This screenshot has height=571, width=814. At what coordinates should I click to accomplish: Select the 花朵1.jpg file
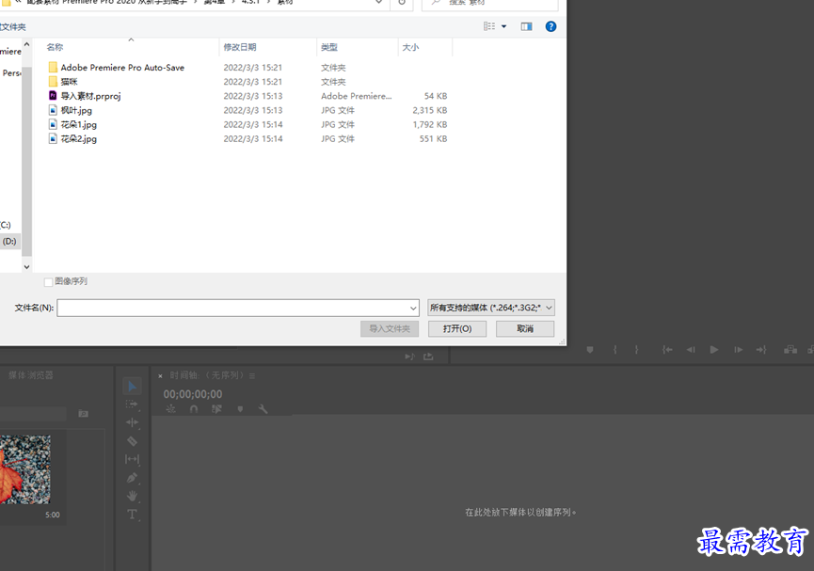79,124
